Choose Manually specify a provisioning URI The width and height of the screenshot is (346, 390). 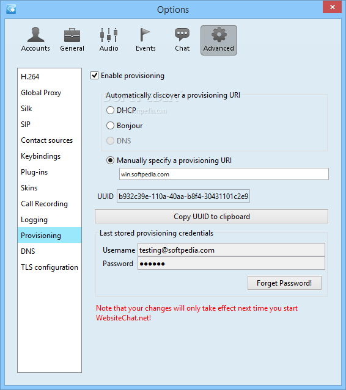(x=110, y=160)
